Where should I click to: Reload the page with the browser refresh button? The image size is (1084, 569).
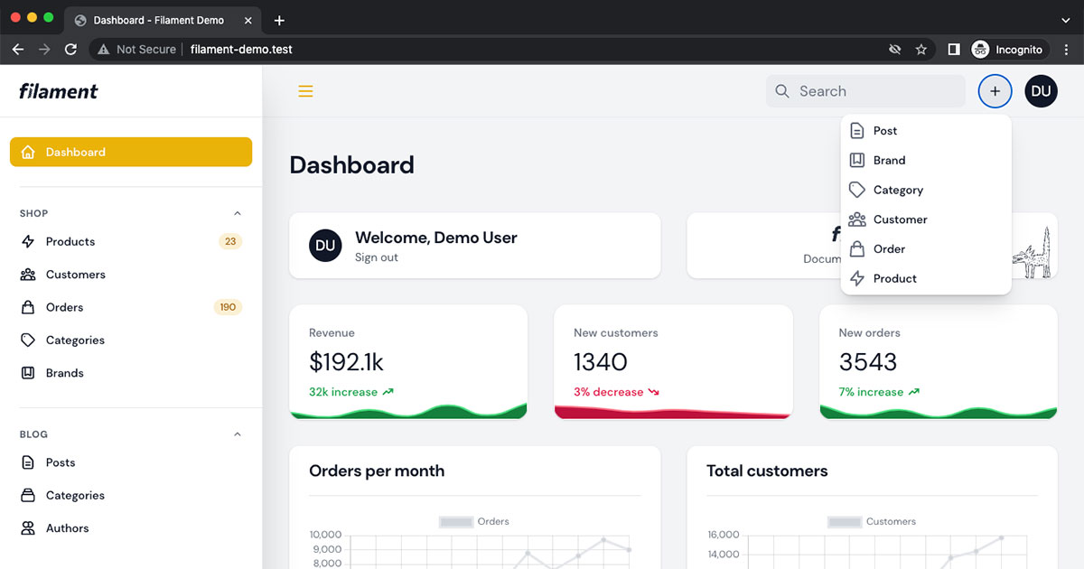pyautogui.click(x=70, y=50)
